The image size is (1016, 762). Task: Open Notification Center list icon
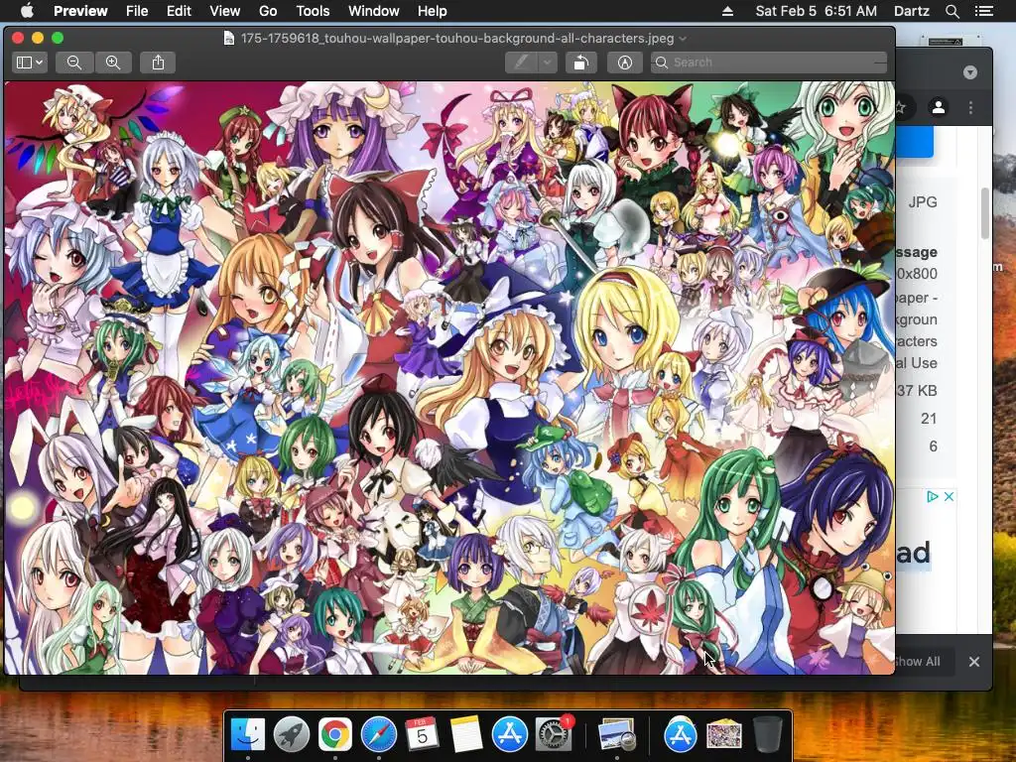coord(984,11)
